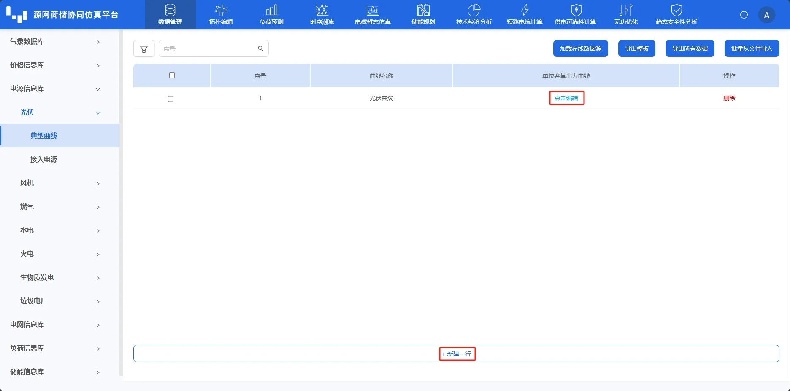Open the 生物质发电 menu label
This screenshot has height=391, width=790.
(37, 277)
